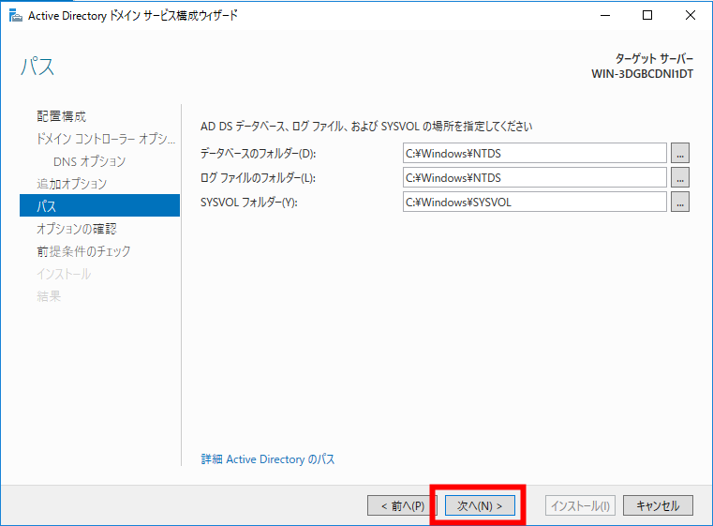Viewport: 713px width, 526px height.
Task: Browse for the SYSVOL フォルダー path
Action: click(x=680, y=202)
